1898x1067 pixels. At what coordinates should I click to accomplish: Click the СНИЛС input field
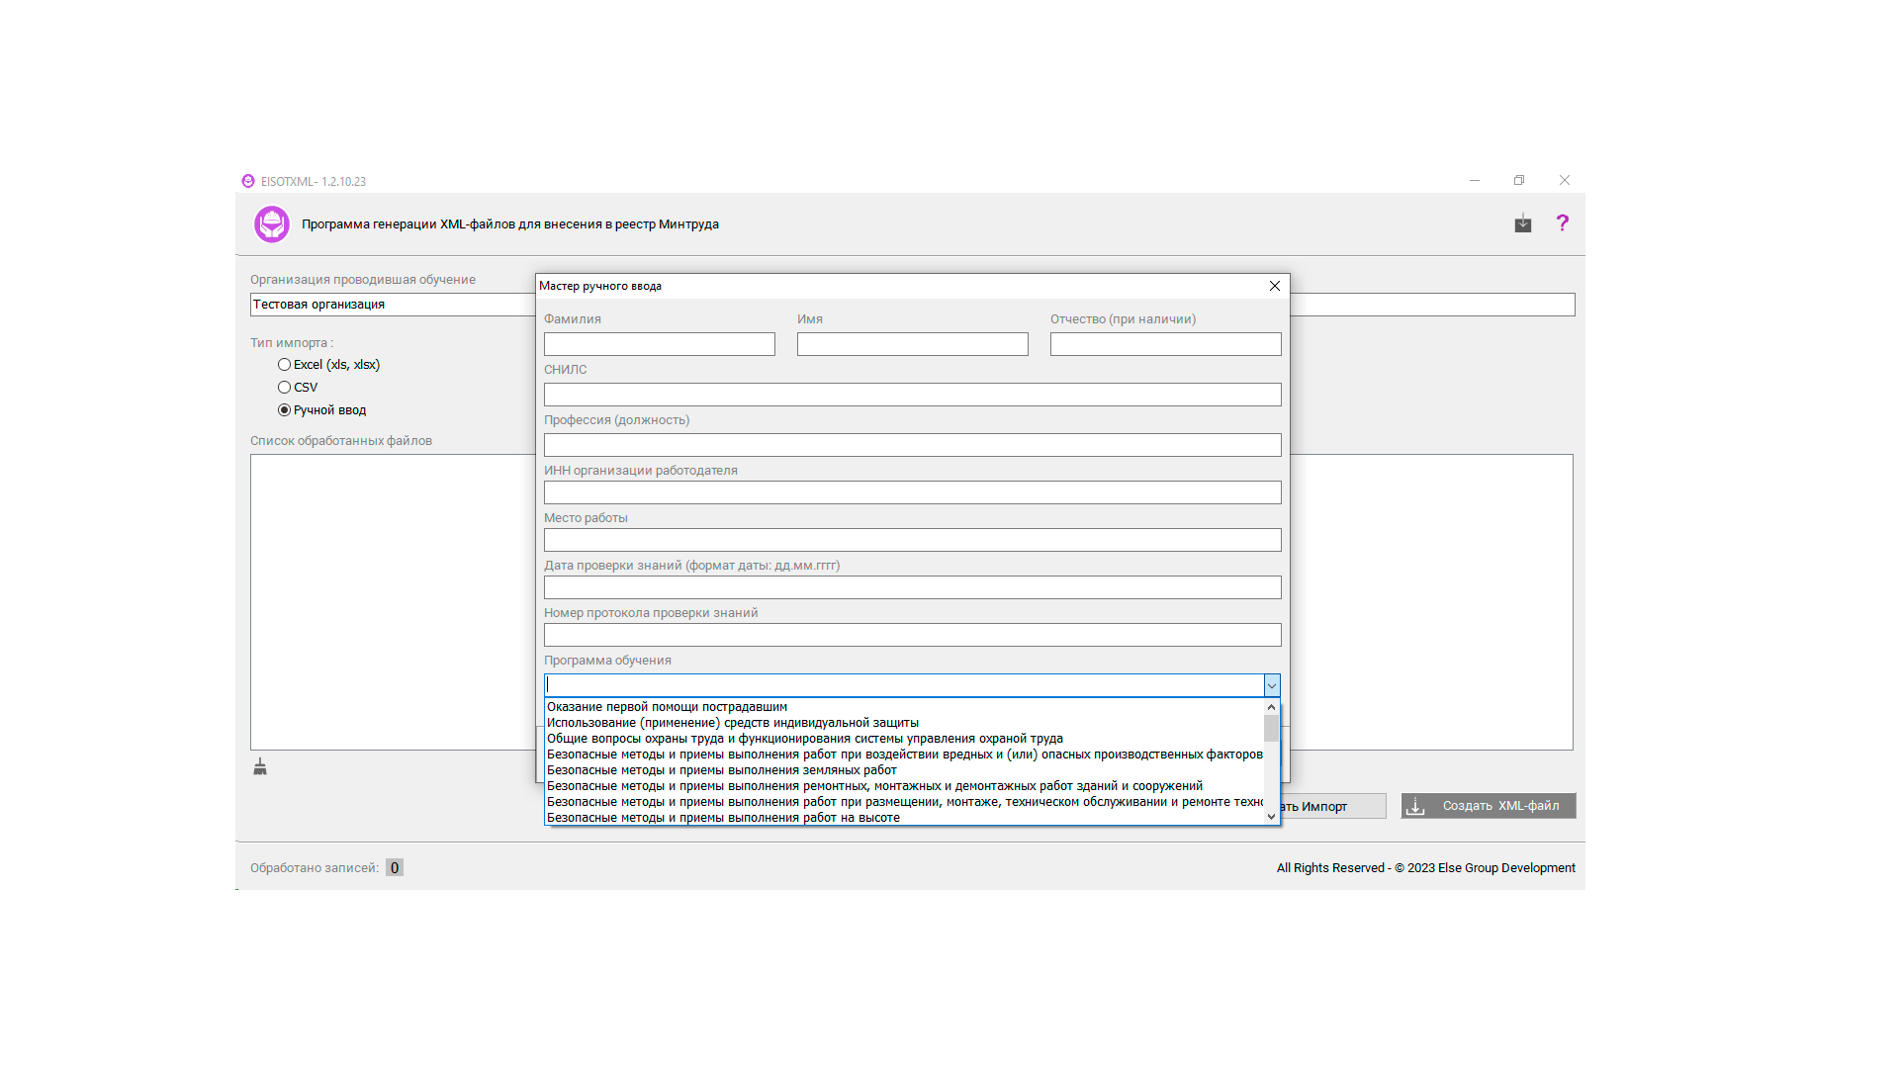click(x=913, y=395)
